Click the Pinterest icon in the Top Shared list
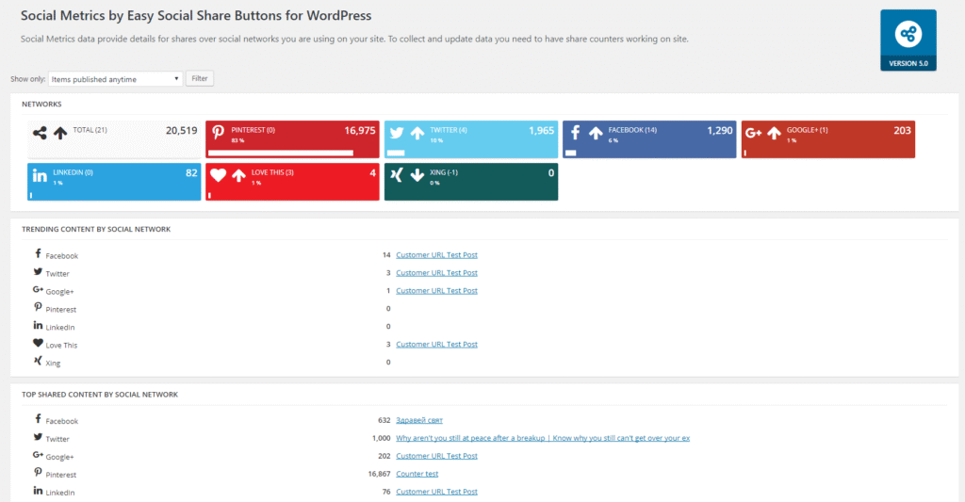Screen dimensions: 965x502 coord(38,473)
